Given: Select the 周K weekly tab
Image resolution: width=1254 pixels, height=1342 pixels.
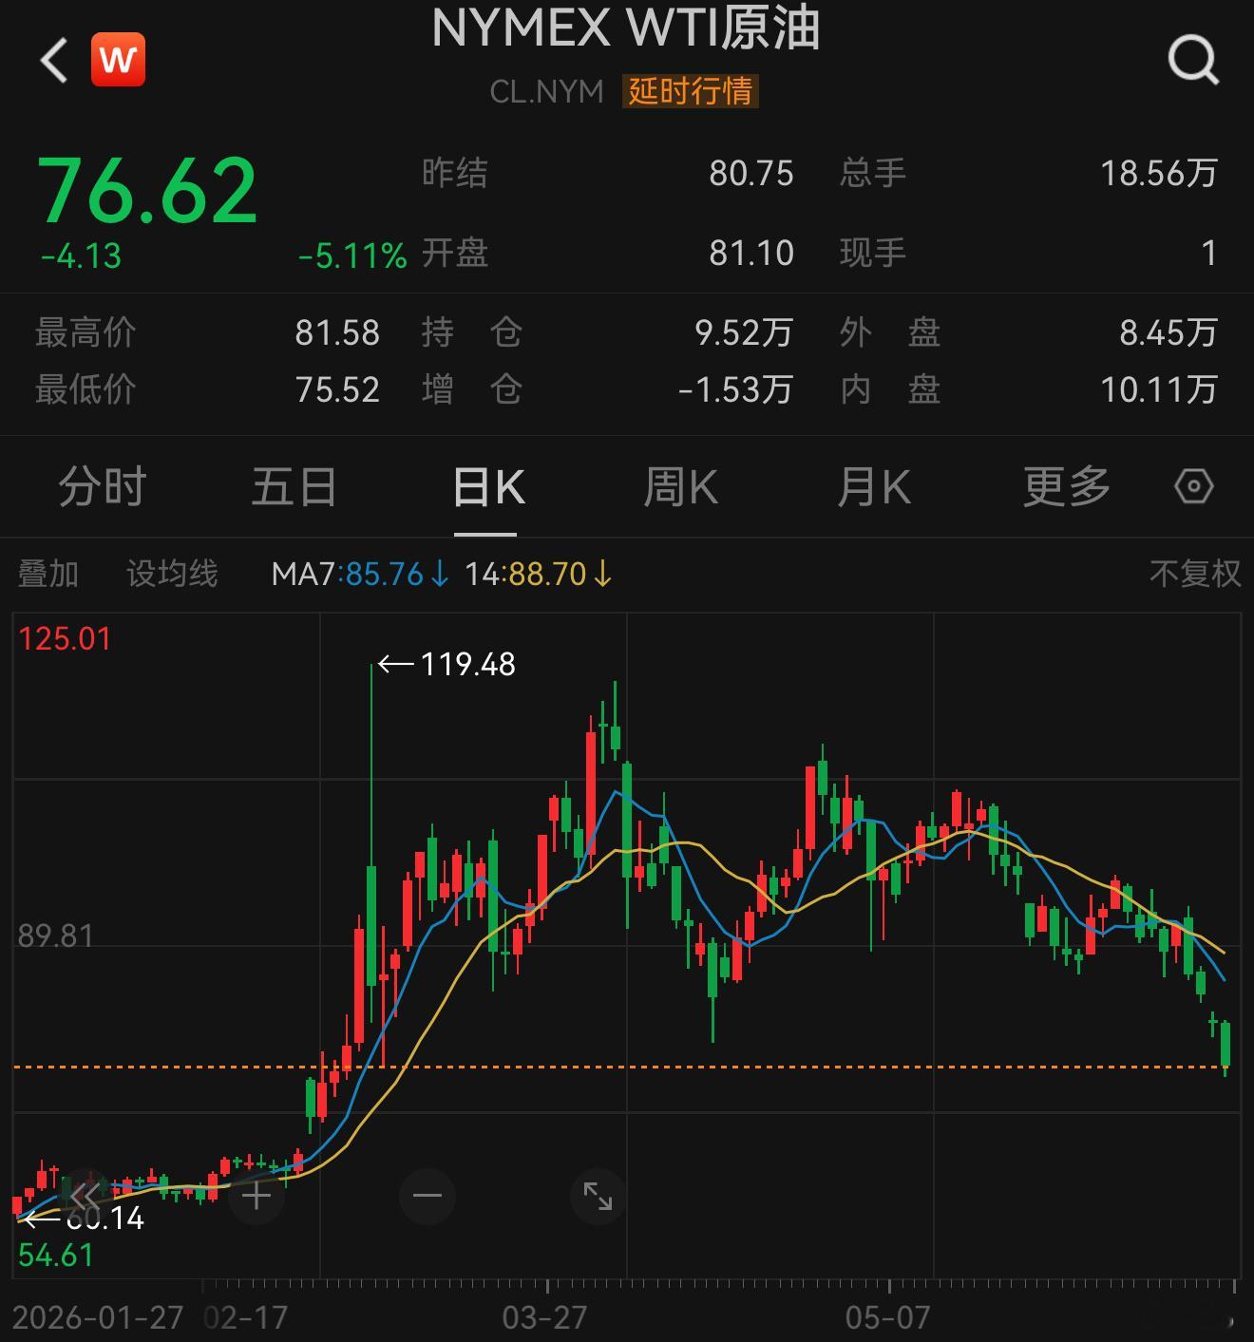Looking at the screenshot, I should (680, 486).
